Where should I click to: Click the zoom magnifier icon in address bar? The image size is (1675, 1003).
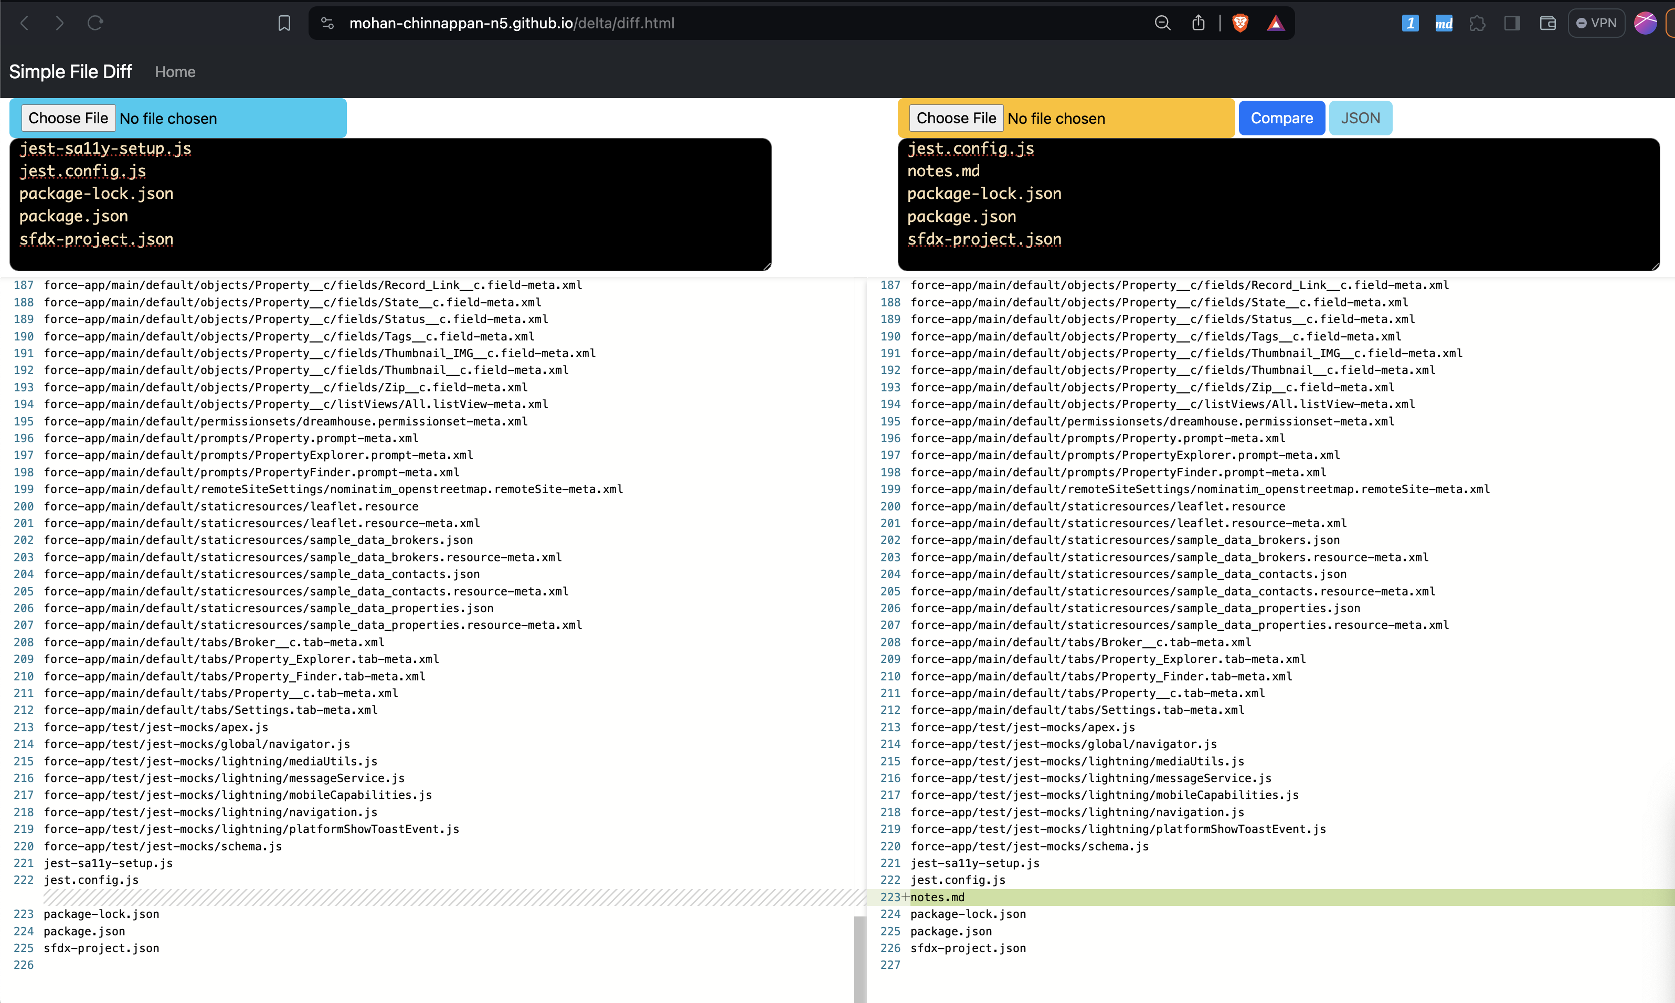coord(1162,23)
